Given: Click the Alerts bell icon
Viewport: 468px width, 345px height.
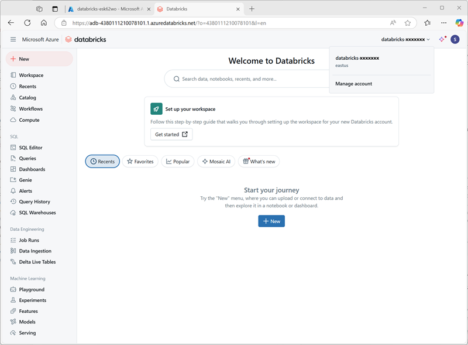Looking at the screenshot, I should tap(13, 191).
